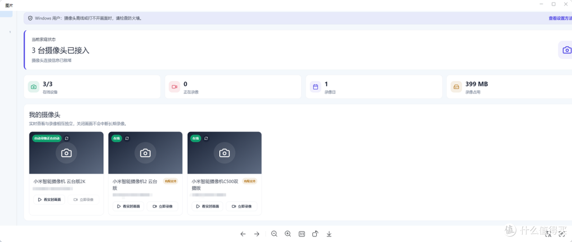Click 立即录像 on 云台版2K camera card
Image resolution: width=572 pixels, height=242 pixels.
point(84,200)
